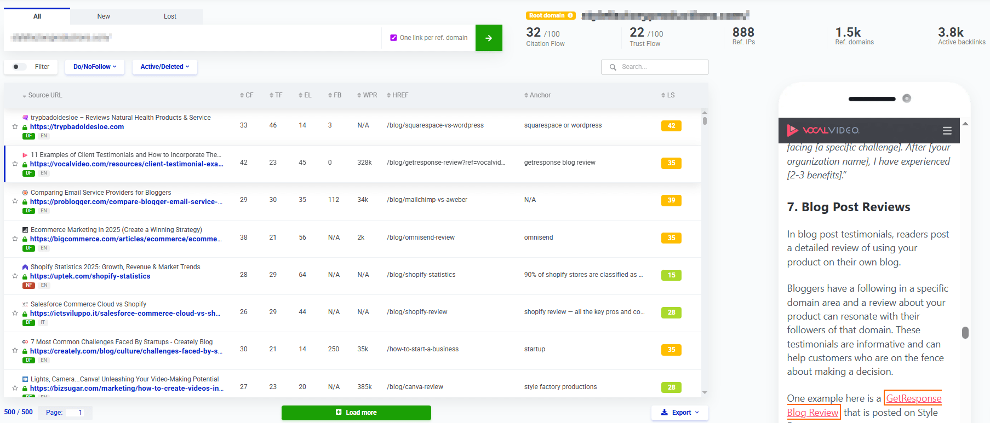Open the creately.com challenges-faced link

pyautogui.click(x=126, y=351)
